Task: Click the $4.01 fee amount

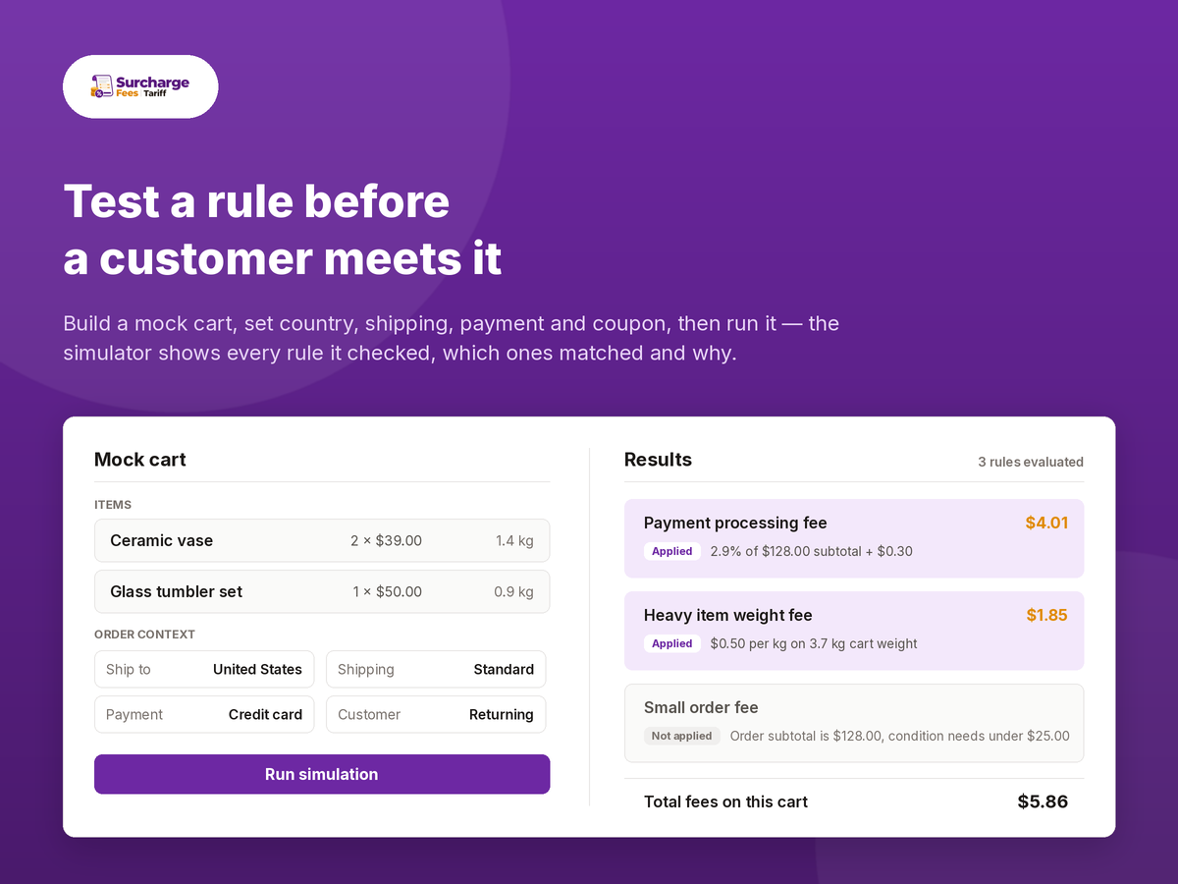Action: point(1046,523)
